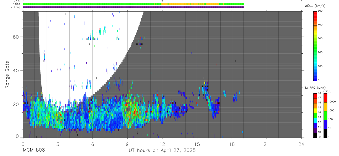Viewport: 339px width, 156px height.
Task: Click the '400' tick on width colorbar
Action: [320, 24]
